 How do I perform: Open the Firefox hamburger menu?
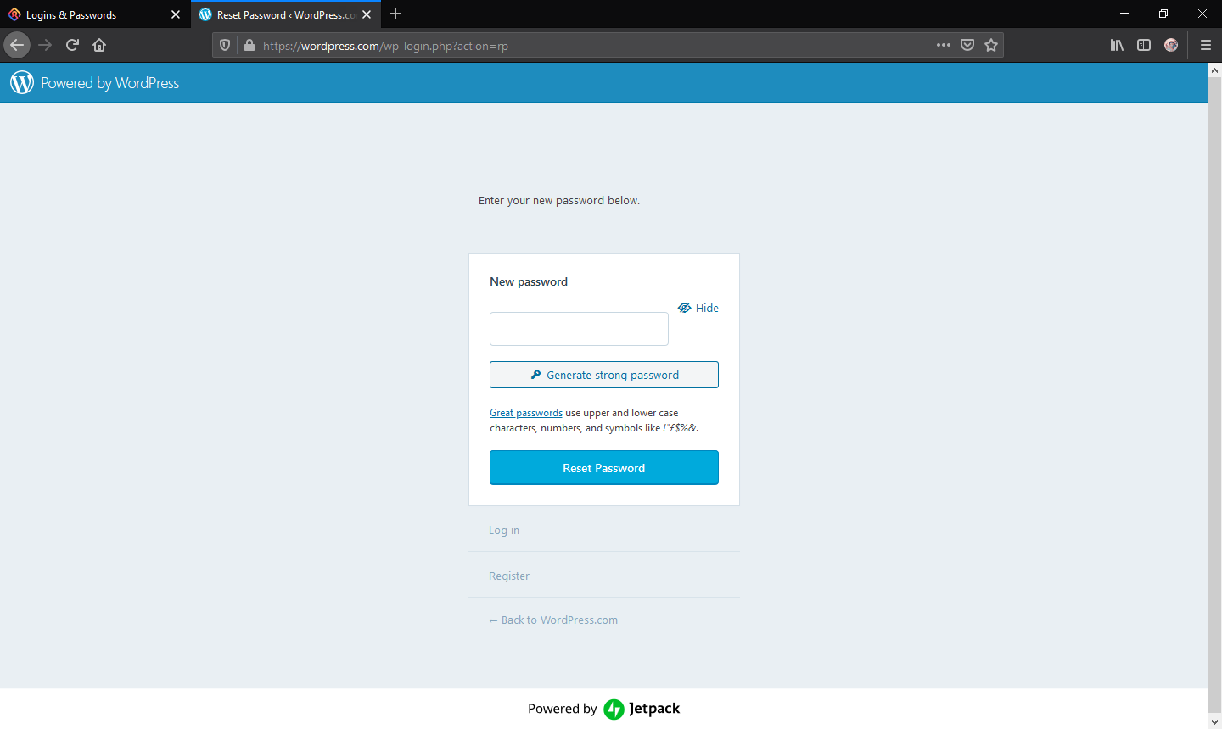(1205, 45)
